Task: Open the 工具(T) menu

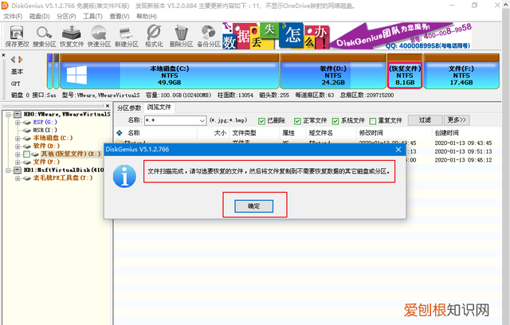Action: (x=92, y=16)
